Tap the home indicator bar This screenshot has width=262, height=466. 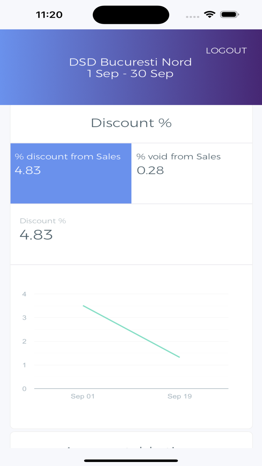(131, 460)
